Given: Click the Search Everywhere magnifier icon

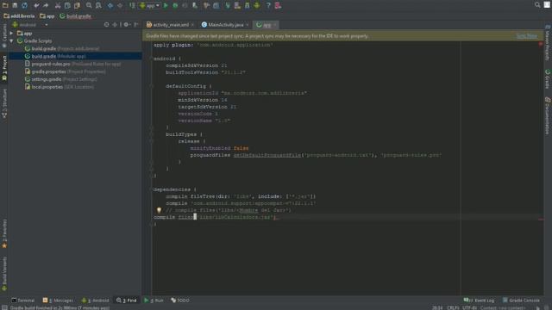Looking at the screenshot, I should click(537, 5).
